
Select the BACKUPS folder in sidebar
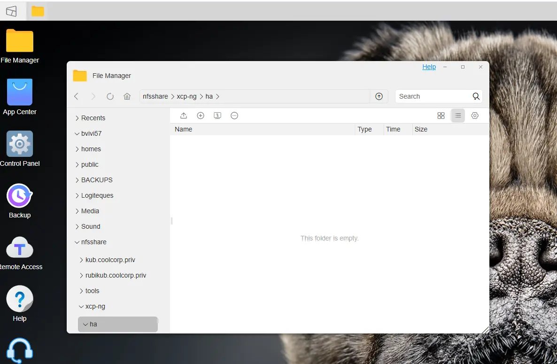click(x=97, y=180)
